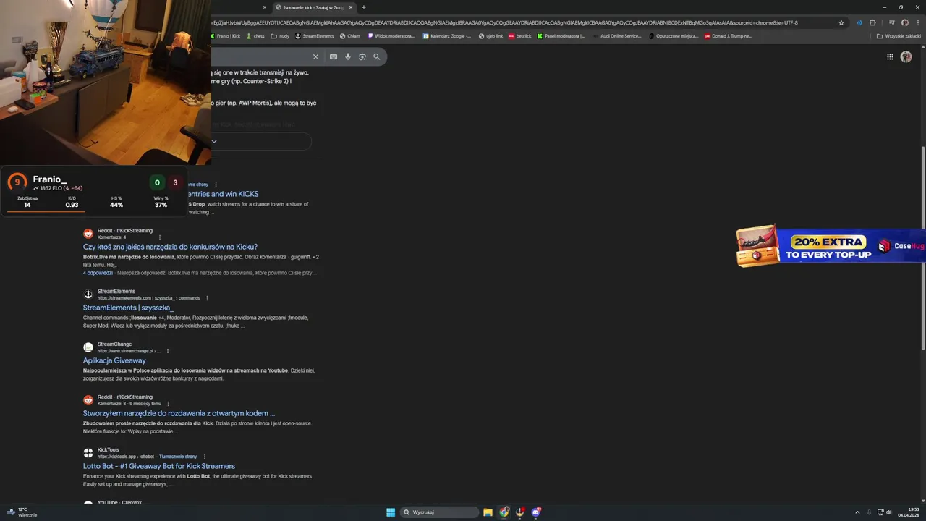Open a new Chrome tab
Viewport: 926px width, 521px height.
click(364, 7)
